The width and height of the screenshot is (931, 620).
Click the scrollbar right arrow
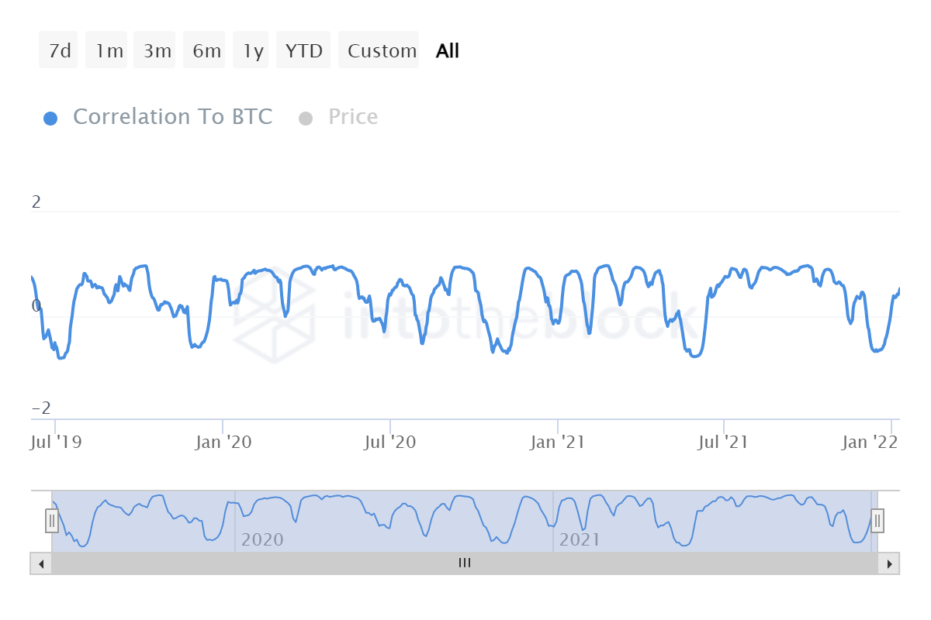coord(889,563)
